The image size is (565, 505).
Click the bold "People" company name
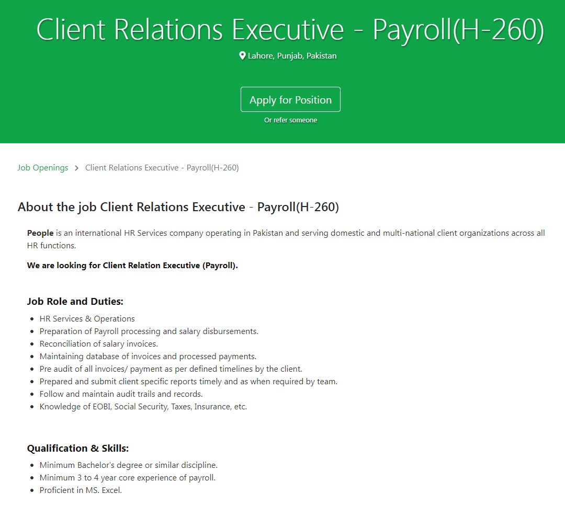[x=40, y=233]
